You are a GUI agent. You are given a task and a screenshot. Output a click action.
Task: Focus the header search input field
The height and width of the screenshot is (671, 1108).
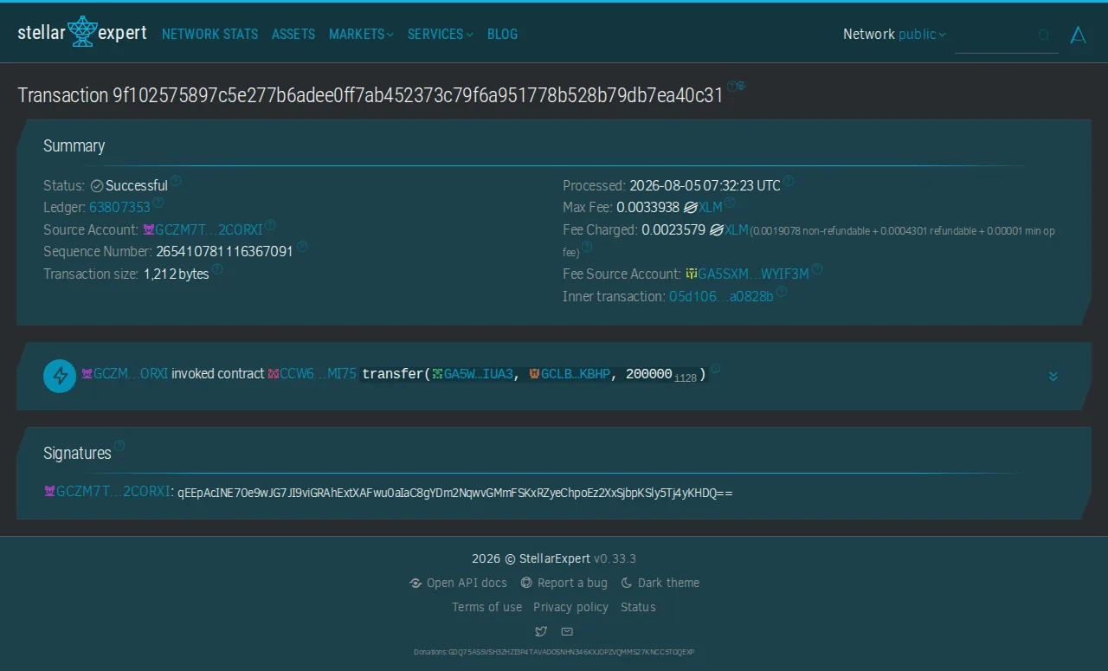[x=1006, y=35]
